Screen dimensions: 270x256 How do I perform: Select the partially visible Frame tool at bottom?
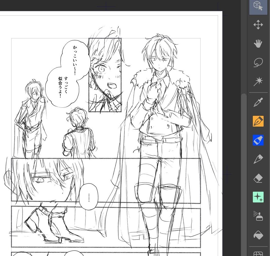[x=258, y=254]
